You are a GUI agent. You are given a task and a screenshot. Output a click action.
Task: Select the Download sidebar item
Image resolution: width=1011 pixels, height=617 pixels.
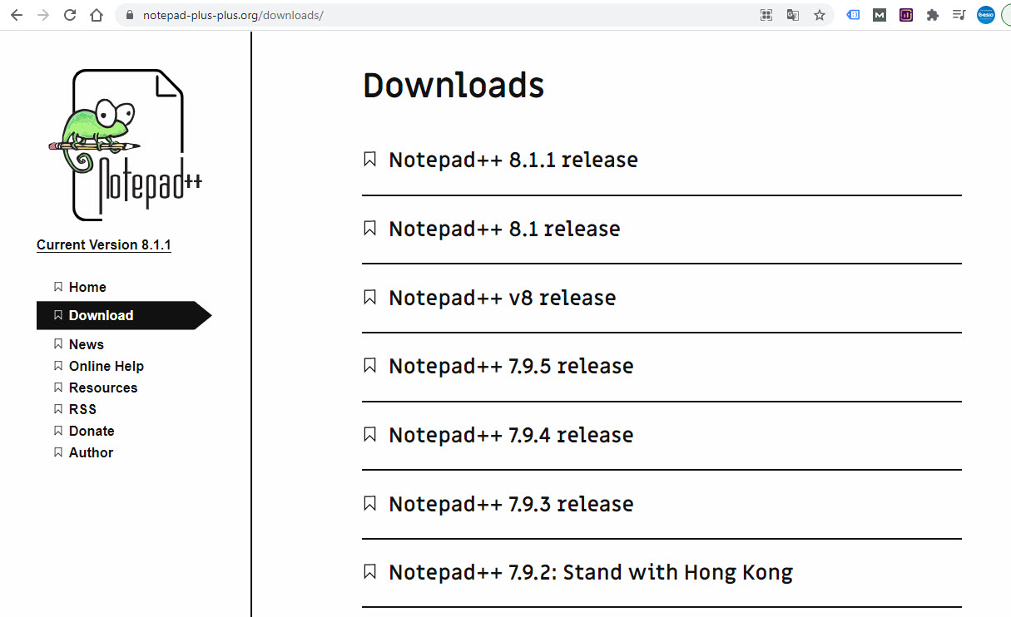(124, 315)
